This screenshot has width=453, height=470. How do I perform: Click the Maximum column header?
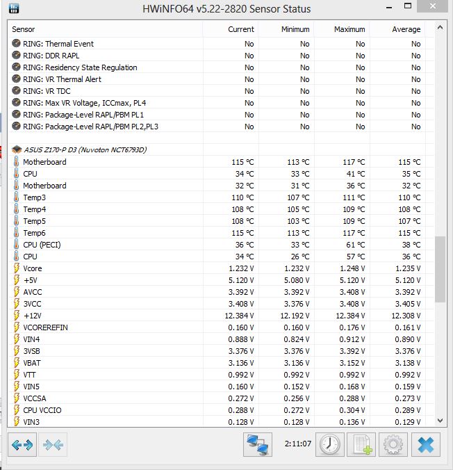click(x=342, y=29)
